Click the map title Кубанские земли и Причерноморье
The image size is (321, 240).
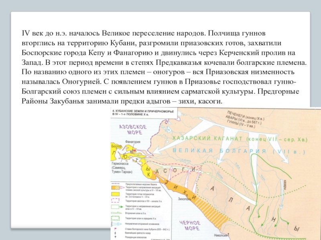click(142, 112)
